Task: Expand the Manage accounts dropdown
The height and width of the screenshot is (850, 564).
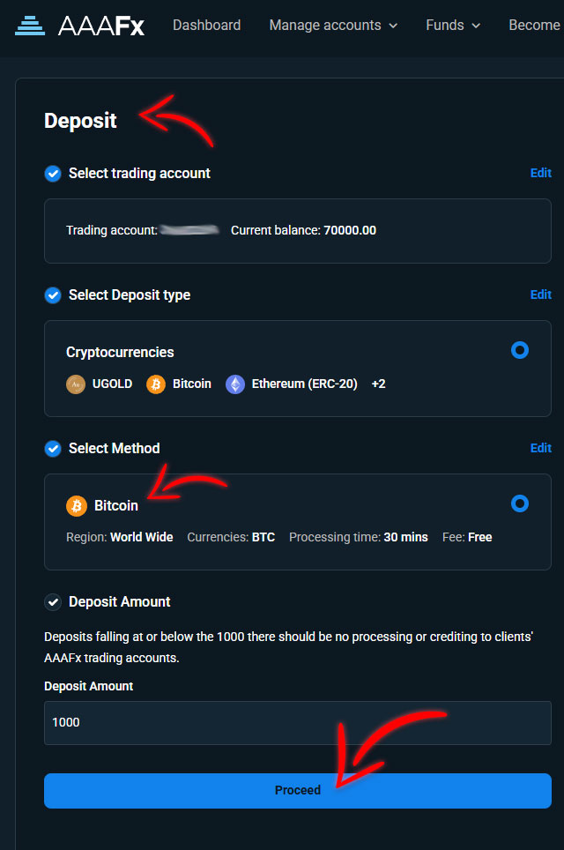Action: (x=333, y=26)
